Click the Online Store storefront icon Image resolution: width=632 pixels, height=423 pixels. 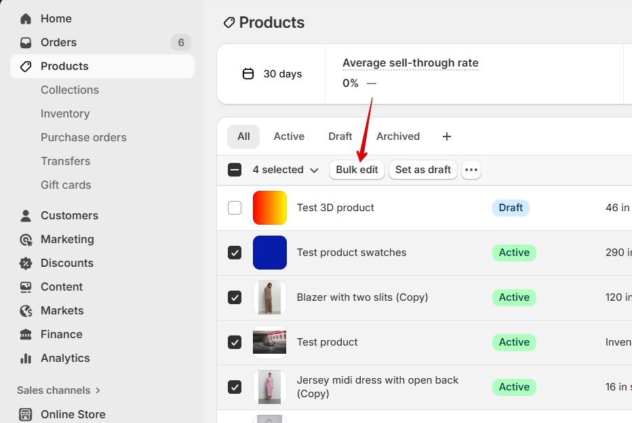tap(26, 415)
